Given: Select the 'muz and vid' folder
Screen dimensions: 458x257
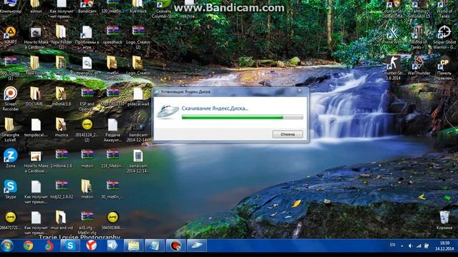Looking at the screenshot, I should click(x=62, y=220).
